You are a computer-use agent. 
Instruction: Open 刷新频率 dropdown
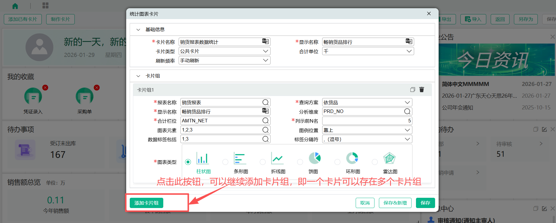(x=265, y=60)
